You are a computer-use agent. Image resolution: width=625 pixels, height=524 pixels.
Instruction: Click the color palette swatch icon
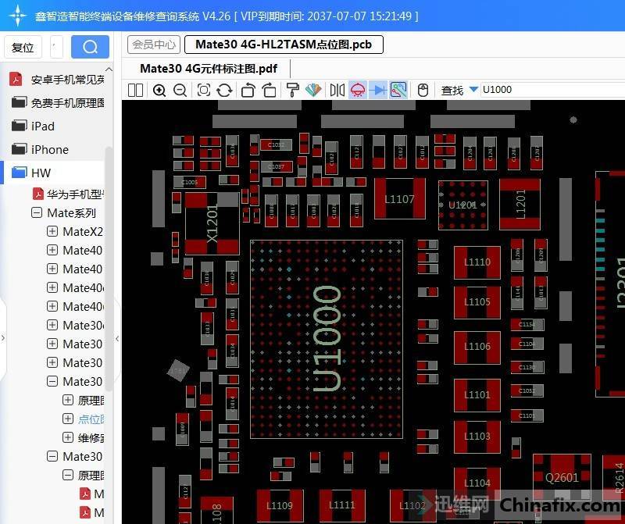pyautogui.click(x=313, y=91)
